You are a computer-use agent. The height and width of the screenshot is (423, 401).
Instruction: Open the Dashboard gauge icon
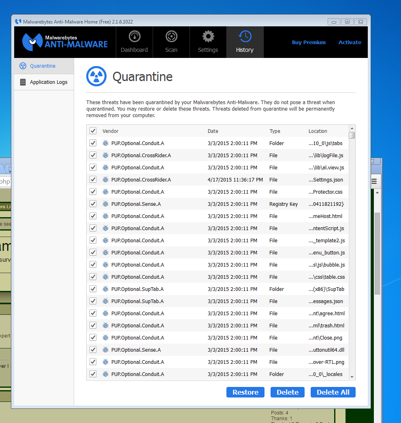(x=134, y=36)
